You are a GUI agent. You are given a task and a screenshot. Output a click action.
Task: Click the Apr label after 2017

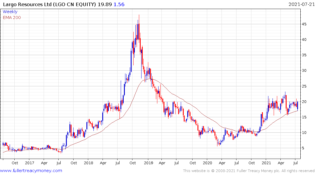tap(44, 163)
